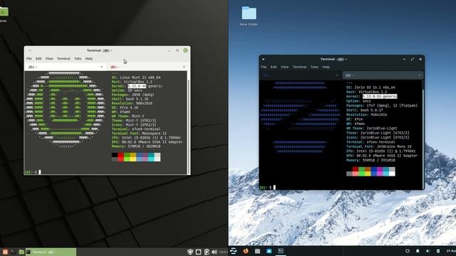Focus Terminal icon in Zorin taskbar
This screenshot has height=256, width=456.
[x=281, y=251]
